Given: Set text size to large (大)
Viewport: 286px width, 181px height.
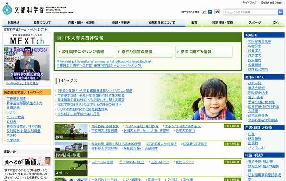Looking at the screenshot, I should (x=217, y=12).
